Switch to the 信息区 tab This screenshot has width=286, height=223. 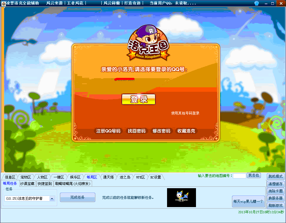(x=10, y=177)
